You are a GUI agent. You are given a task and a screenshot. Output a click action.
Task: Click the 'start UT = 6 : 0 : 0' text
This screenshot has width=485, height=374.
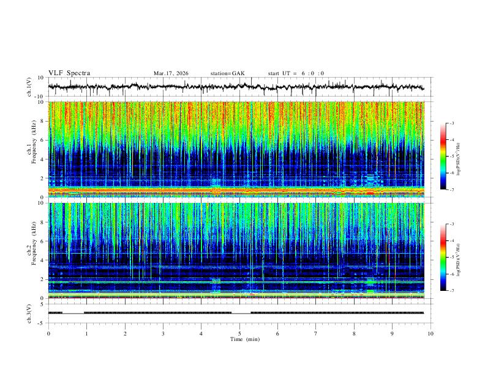coord(296,73)
